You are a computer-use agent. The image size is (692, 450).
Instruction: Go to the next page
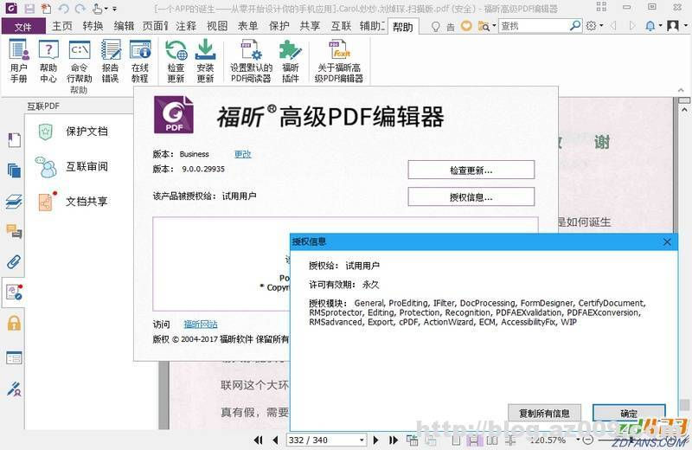point(376,440)
